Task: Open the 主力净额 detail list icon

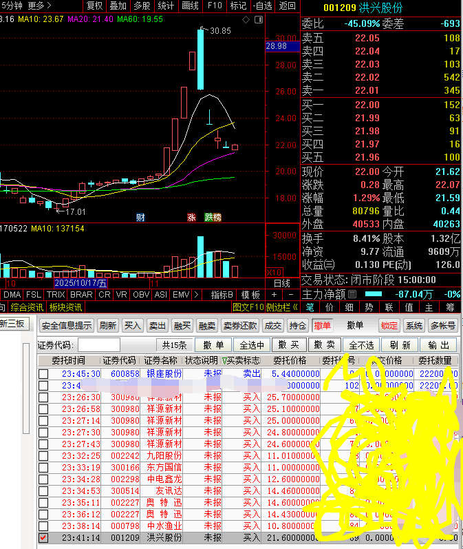Action: tap(352, 294)
